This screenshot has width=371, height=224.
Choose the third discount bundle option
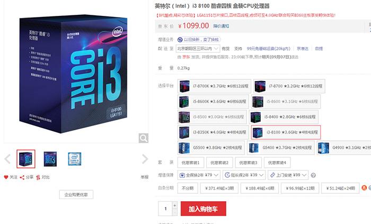click(x=248, y=163)
